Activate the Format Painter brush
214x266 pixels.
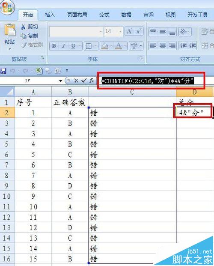point(24,45)
